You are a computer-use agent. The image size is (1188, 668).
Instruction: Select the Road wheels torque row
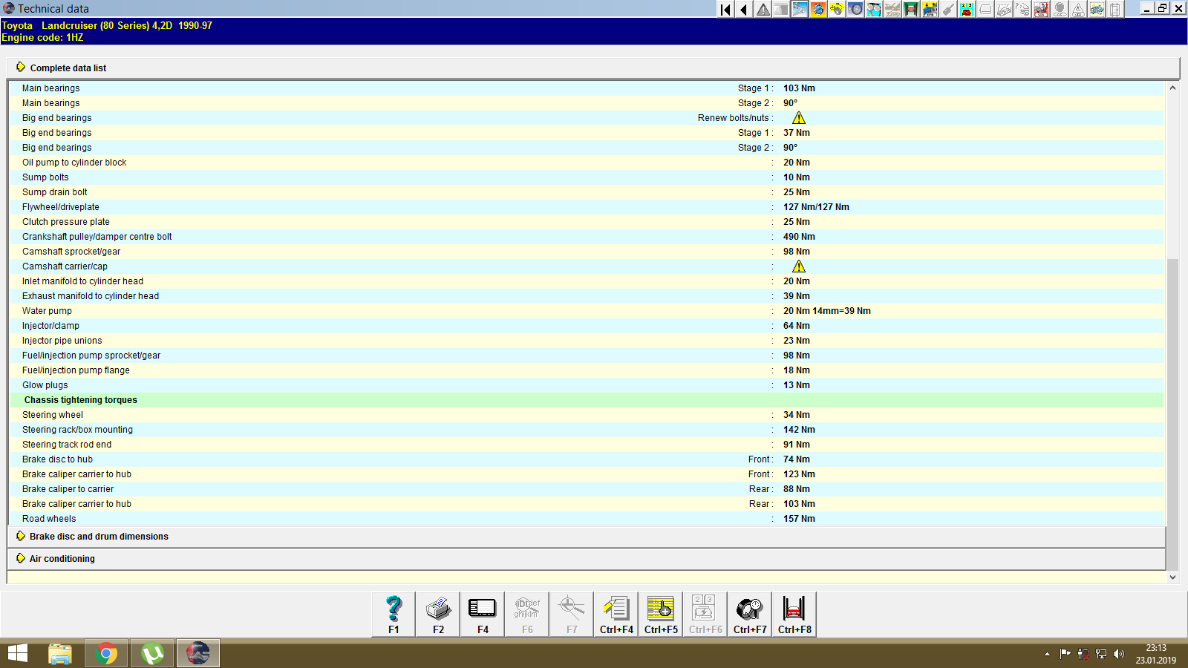tap(297, 518)
